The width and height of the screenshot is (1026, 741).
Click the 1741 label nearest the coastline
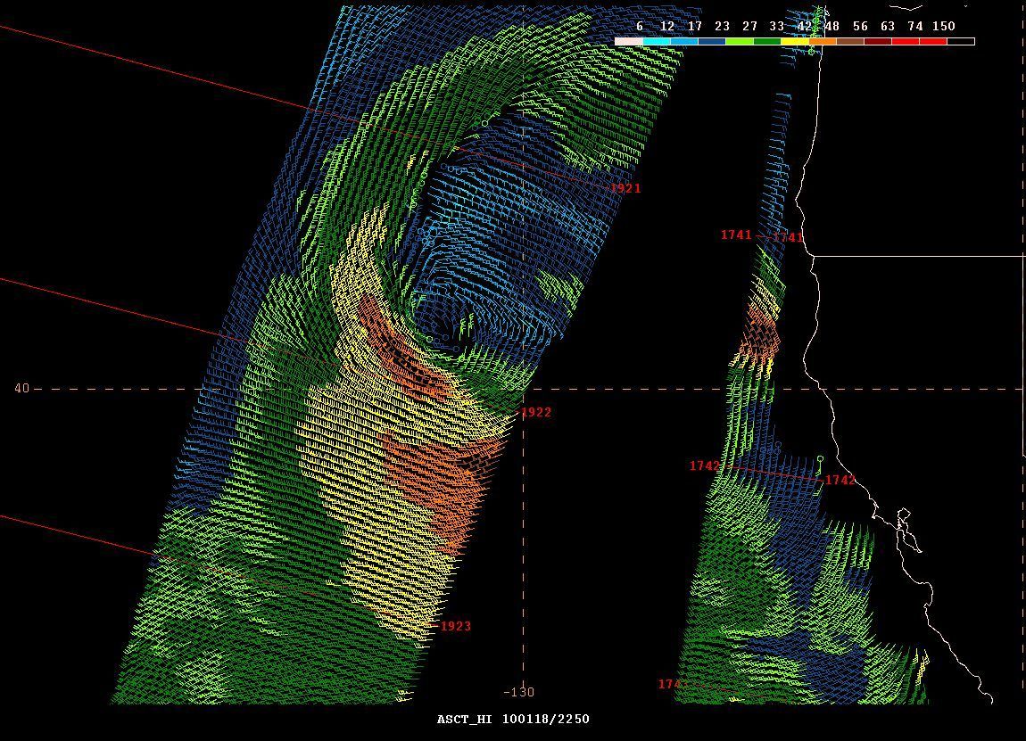point(788,237)
